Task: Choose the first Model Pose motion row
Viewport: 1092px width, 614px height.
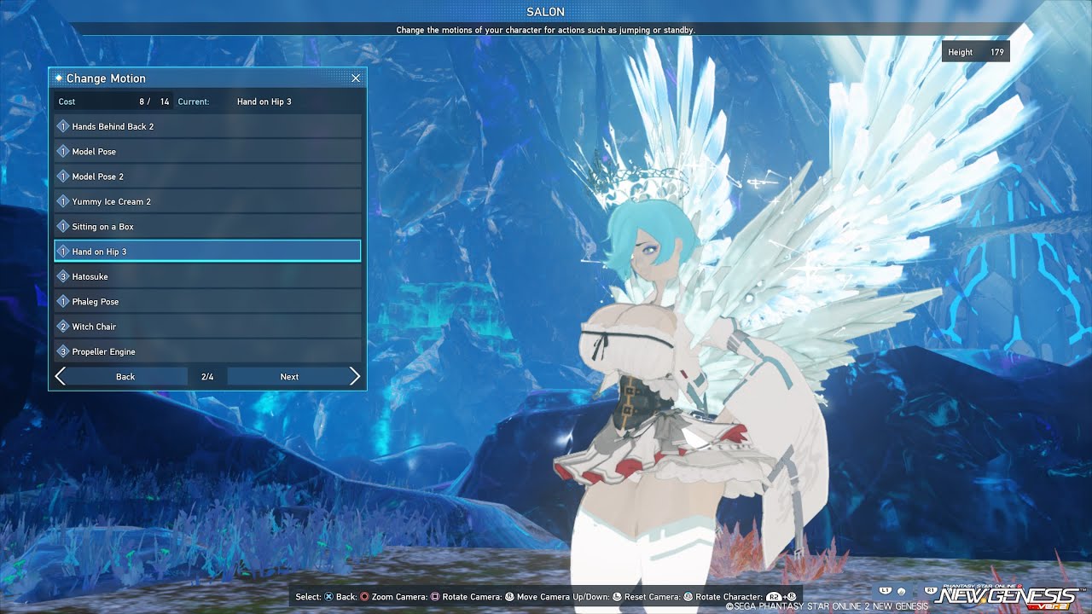Action: point(207,151)
